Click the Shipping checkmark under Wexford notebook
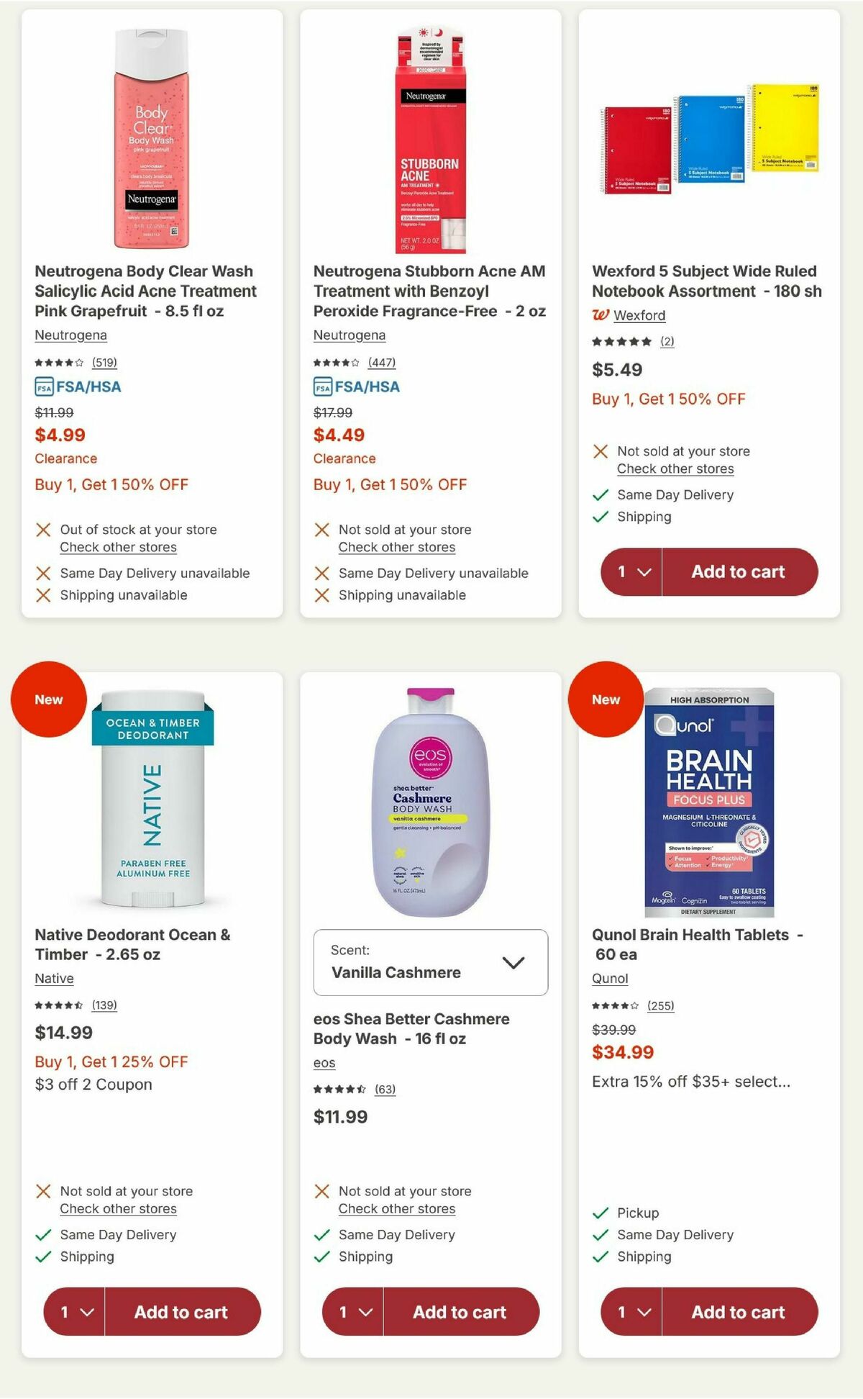Image resolution: width=863 pixels, height=1399 pixels. coord(598,517)
